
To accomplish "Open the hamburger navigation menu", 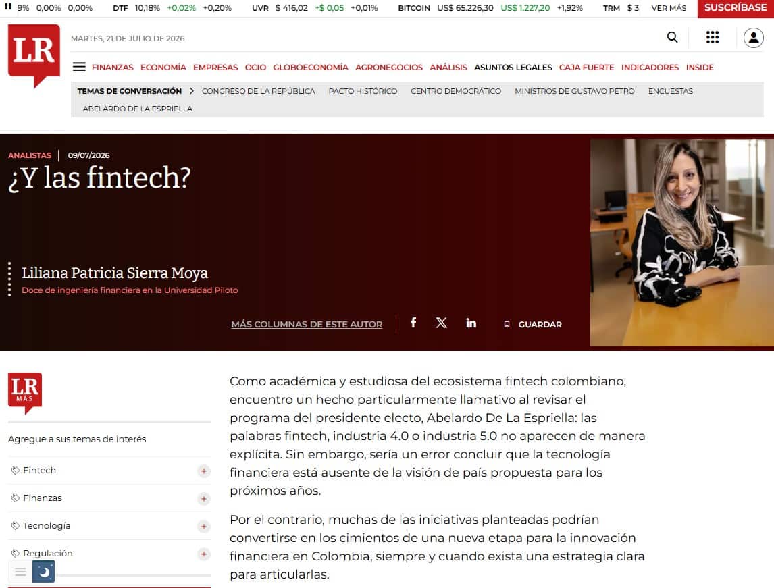I will [x=79, y=67].
